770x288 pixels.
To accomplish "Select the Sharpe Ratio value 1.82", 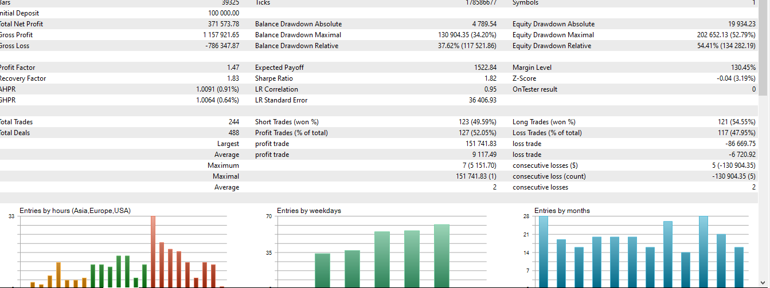I will [491, 78].
